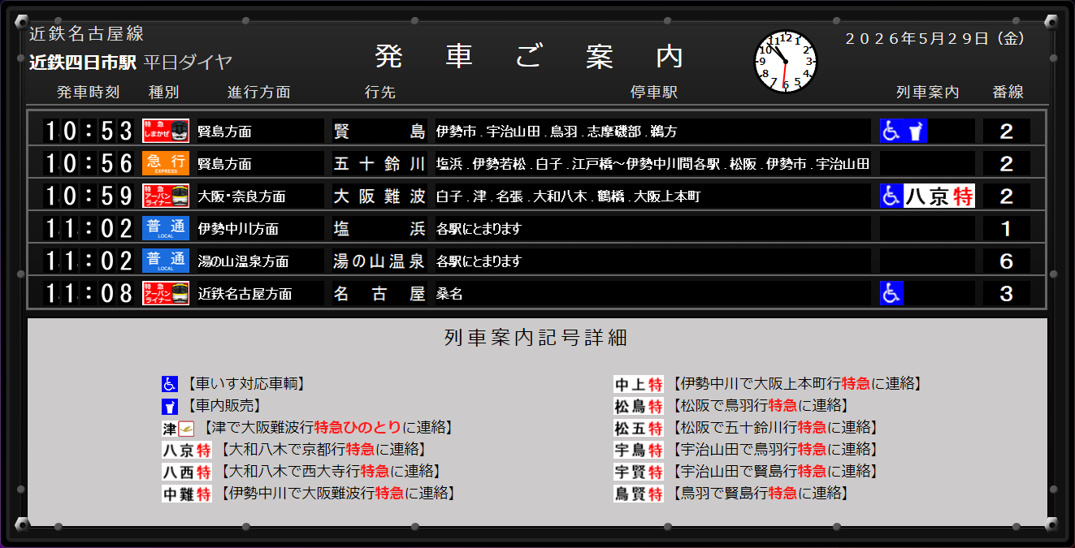
Task: Click the destination 湯の山温泉
Action: click(x=379, y=261)
